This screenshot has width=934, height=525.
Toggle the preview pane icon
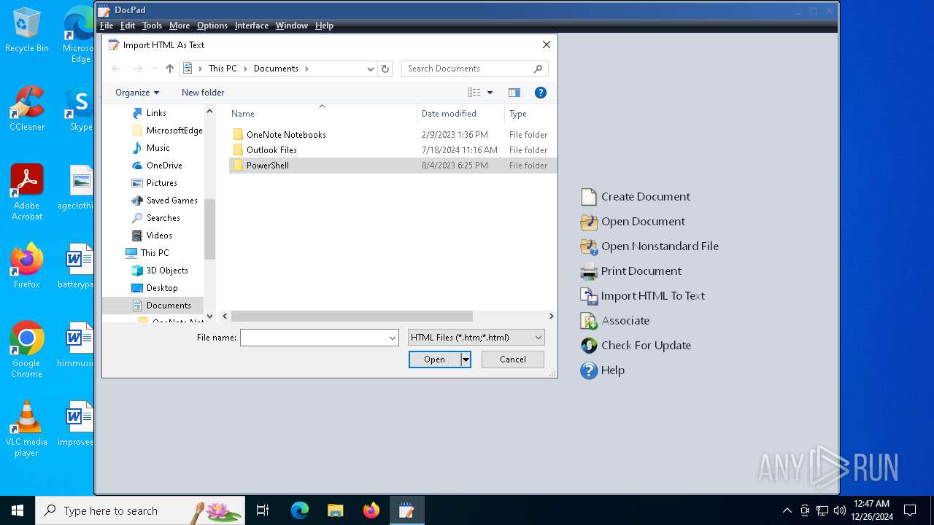coord(514,93)
